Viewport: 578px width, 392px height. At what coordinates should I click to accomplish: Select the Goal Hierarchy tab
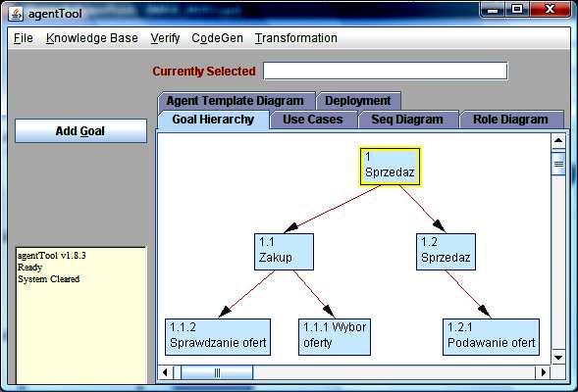point(213,120)
